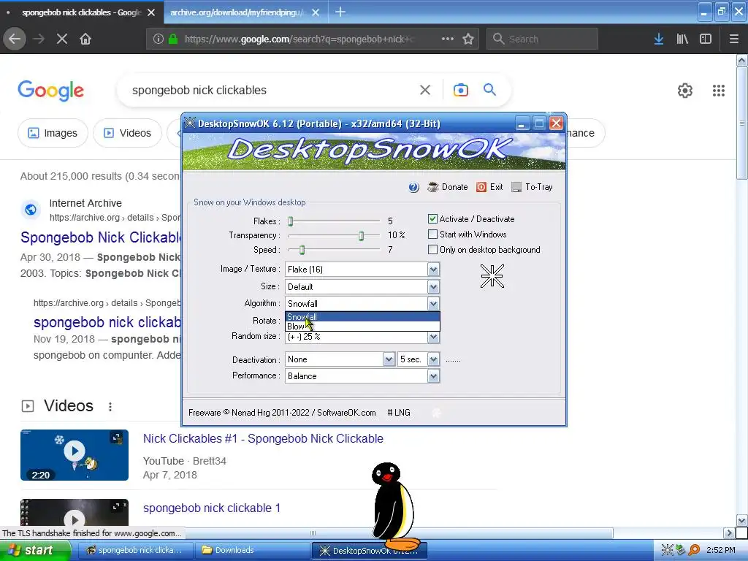Open page actions three-dot menu in address bar
The height and width of the screenshot is (561, 748).
pyautogui.click(x=448, y=39)
